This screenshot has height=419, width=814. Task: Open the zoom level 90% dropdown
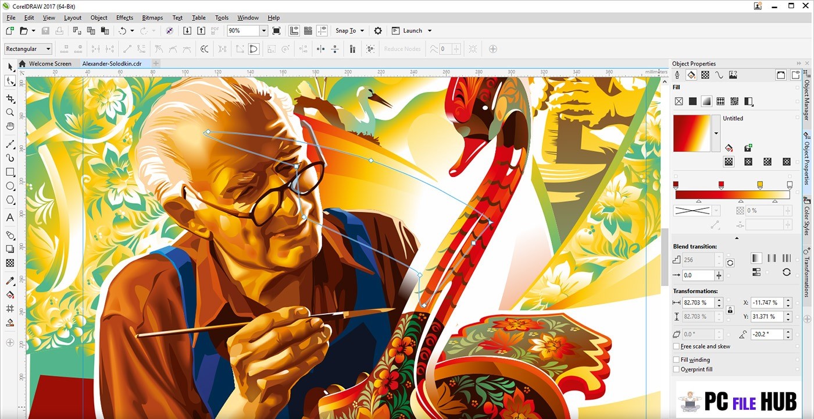point(263,31)
